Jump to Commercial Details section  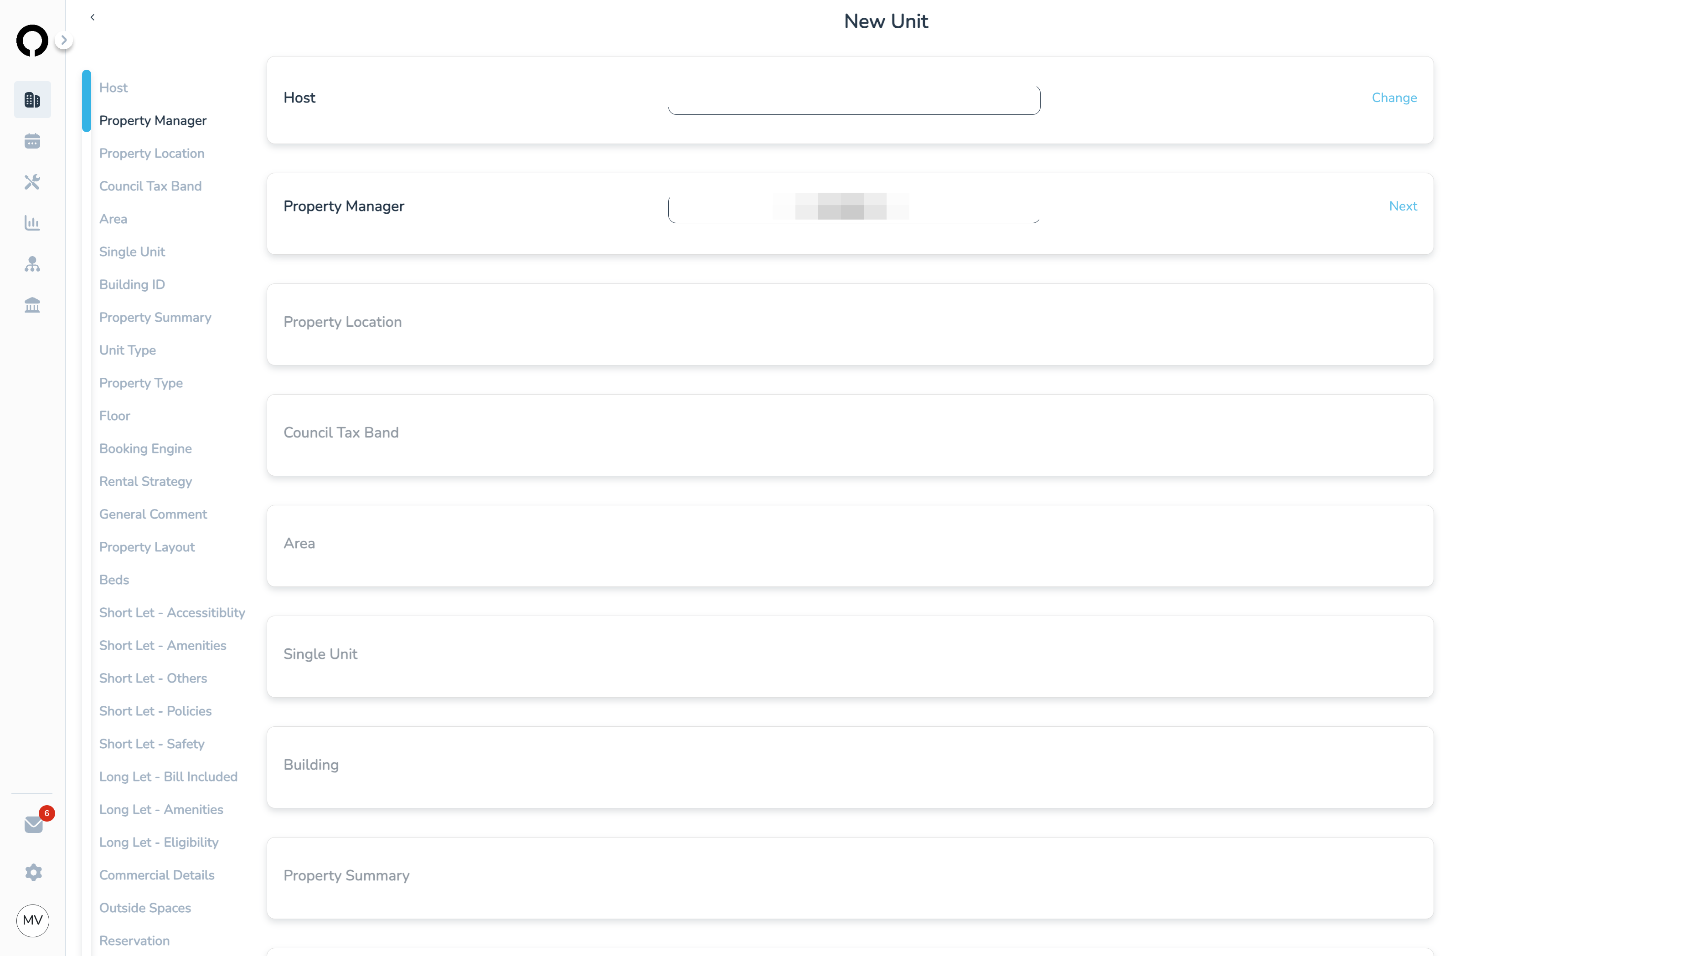pos(157,875)
